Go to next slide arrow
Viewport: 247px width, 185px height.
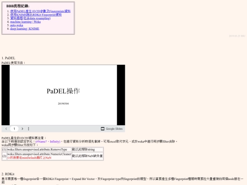tap(22, 129)
